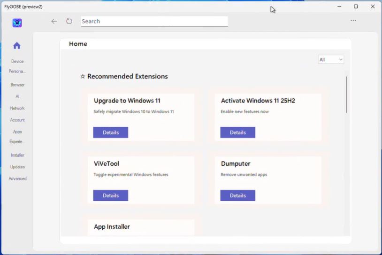Navigate to the AI section
Screen dimensions: 382x255
(x=17, y=96)
